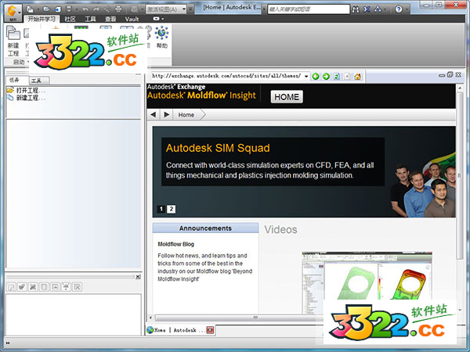Click the horizontal scrollbar left arrow
The image size is (470, 352).
(x=150, y=318)
